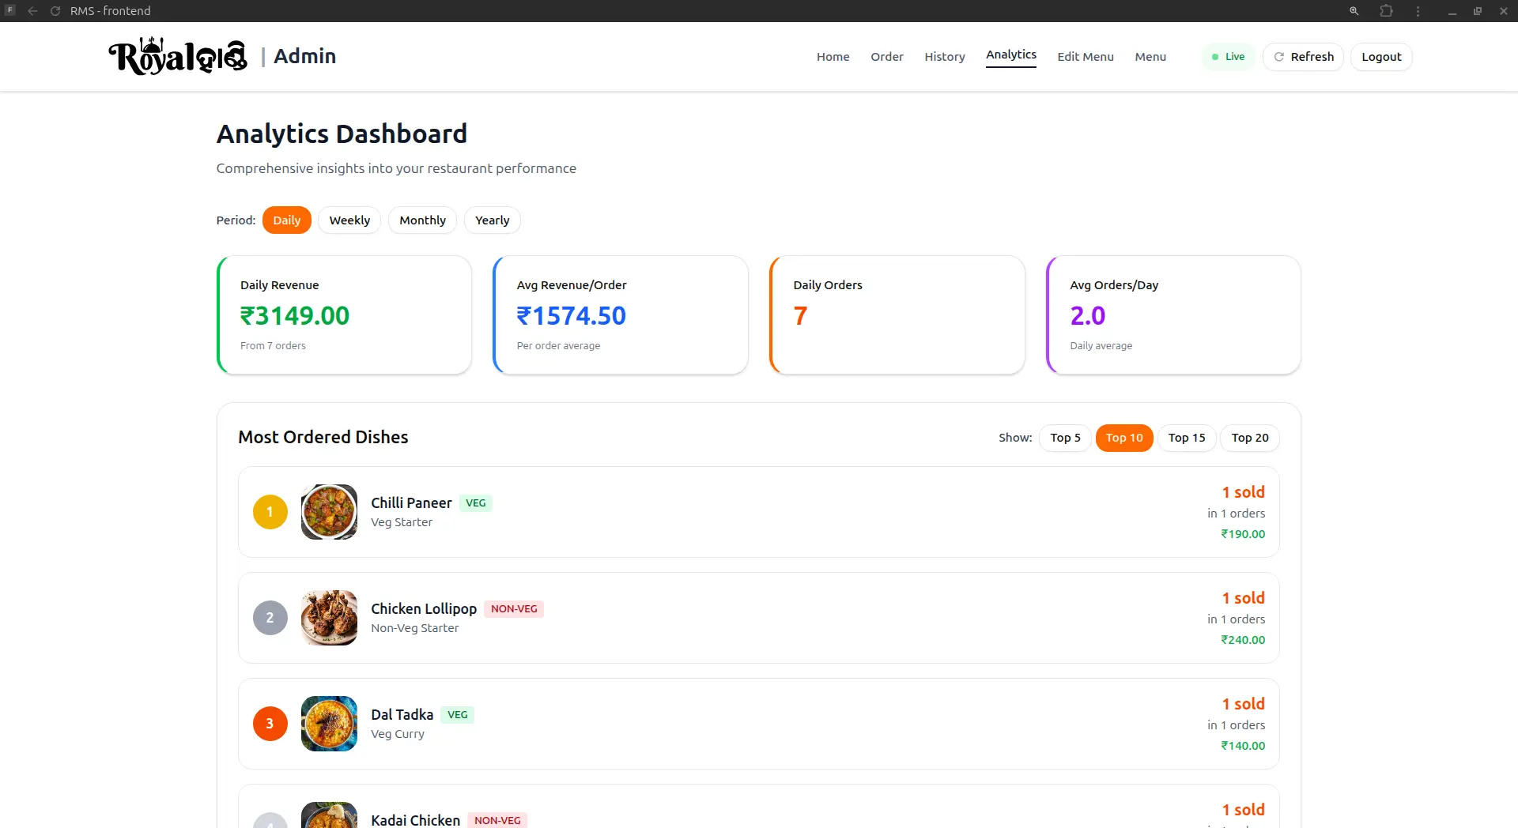Click the ₹190.00 amount
Image resolution: width=1518 pixels, height=828 pixels.
point(1243,534)
